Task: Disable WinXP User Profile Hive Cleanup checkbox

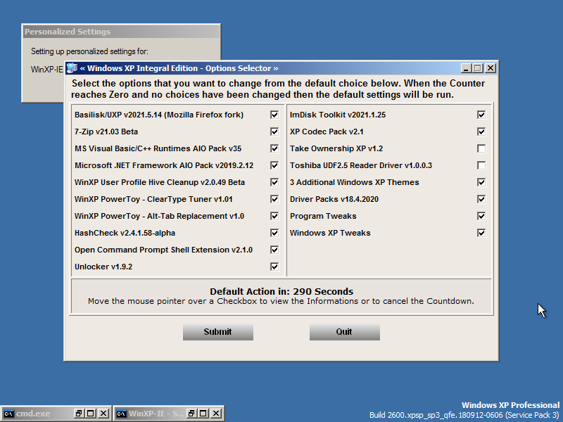Action: (x=274, y=182)
